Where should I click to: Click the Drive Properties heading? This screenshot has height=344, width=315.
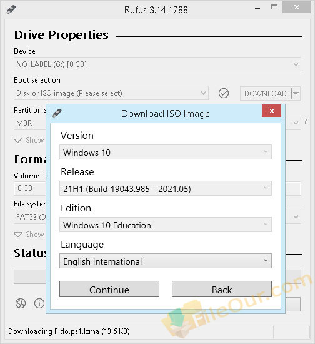(61, 35)
